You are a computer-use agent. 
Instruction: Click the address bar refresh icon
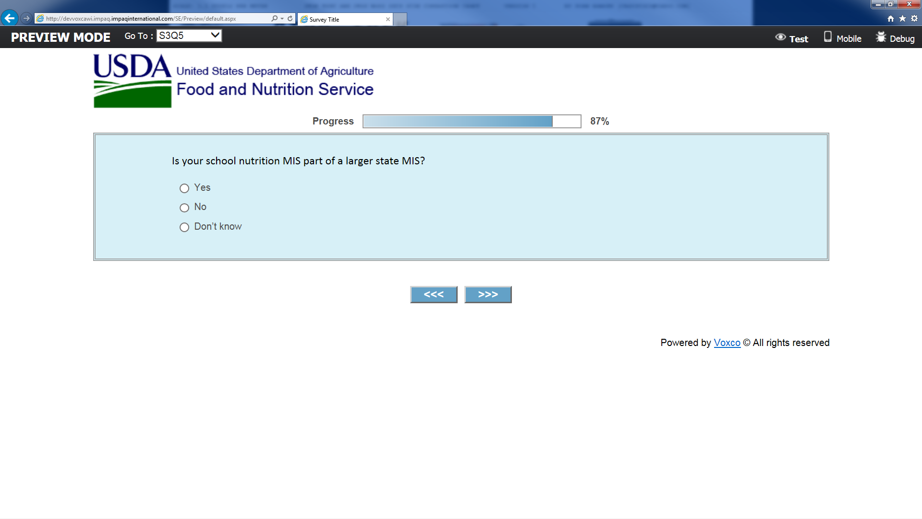click(290, 18)
